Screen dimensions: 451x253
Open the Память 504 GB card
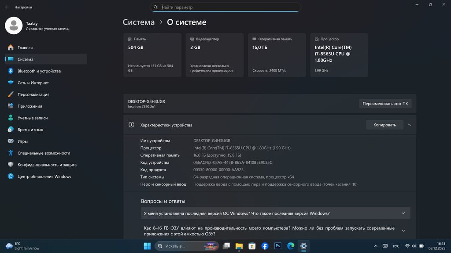pos(152,55)
